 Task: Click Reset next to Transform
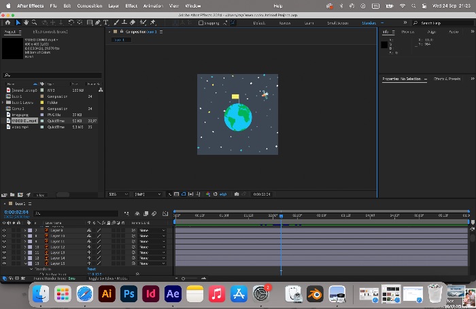point(91,269)
